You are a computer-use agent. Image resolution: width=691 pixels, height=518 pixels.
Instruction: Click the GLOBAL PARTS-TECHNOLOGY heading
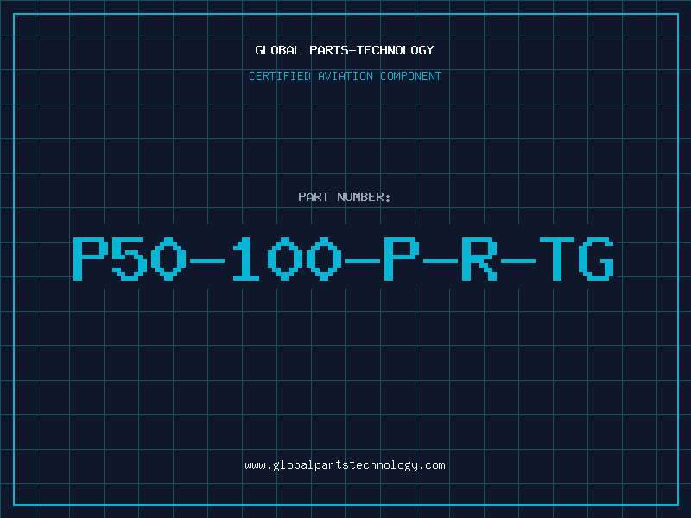pyautogui.click(x=345, y=50)
